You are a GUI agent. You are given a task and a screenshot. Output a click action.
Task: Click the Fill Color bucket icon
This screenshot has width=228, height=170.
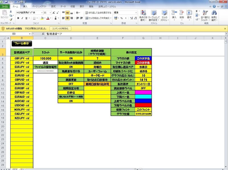42,18
